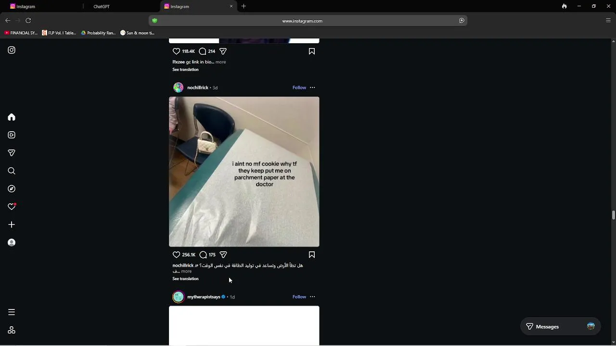
Task: Follow the mytherapistsays account
Action: (299, 297)
